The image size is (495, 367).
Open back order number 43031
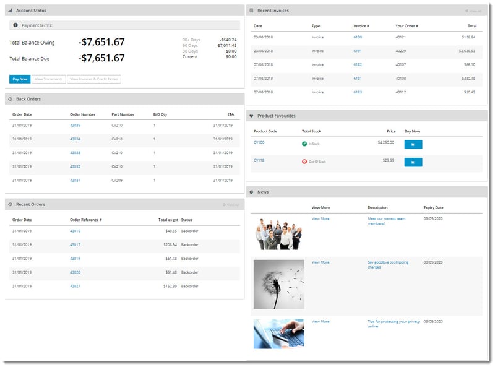pyautogui.click(x=75, y=180)
